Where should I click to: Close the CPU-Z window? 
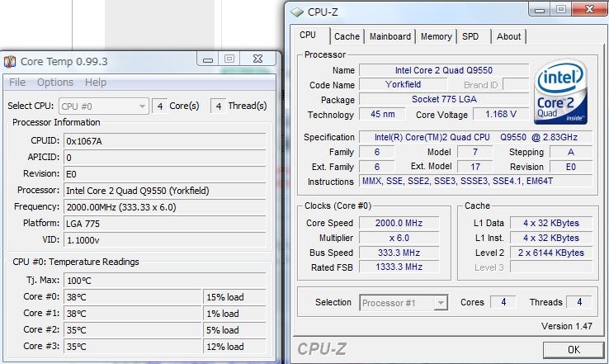coord(589,8)
